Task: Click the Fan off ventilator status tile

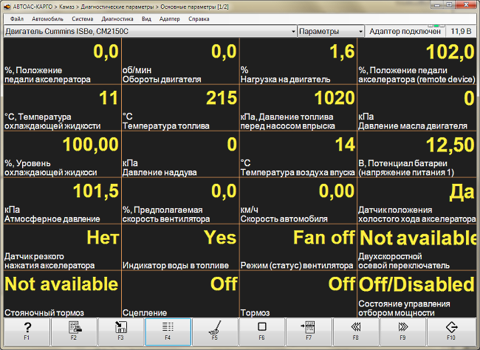Action: point(298,249)
